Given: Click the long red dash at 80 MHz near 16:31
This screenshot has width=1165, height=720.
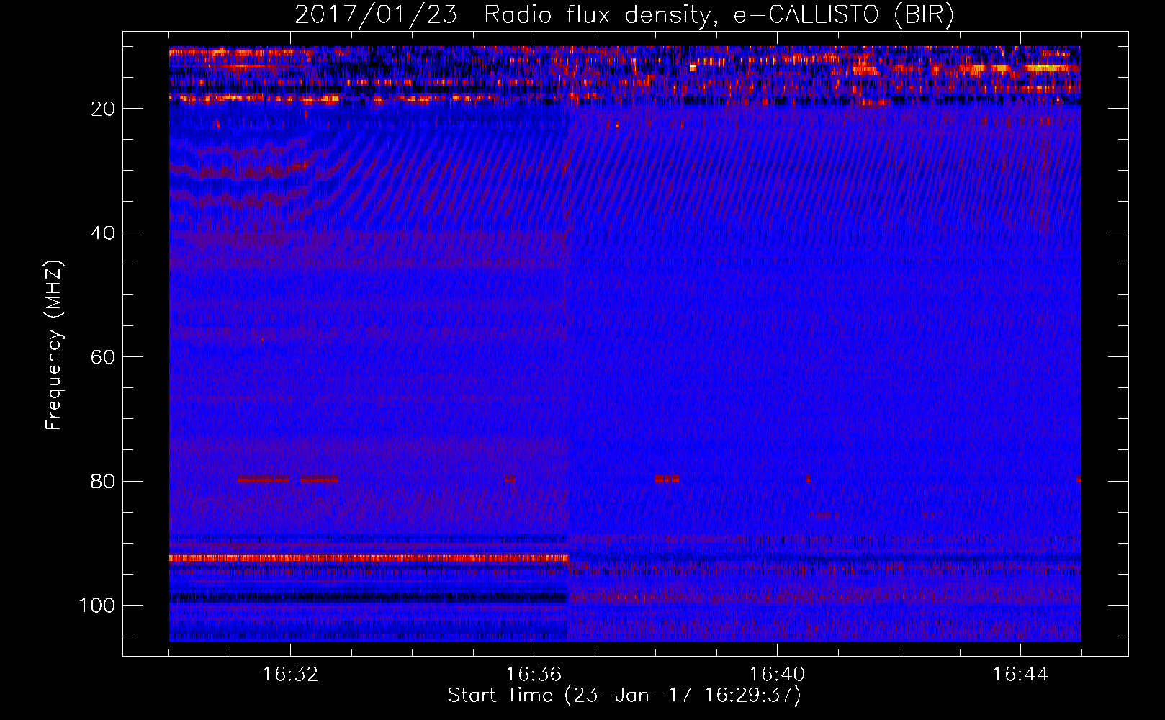Looking at the screenshot, I should 264,479.
